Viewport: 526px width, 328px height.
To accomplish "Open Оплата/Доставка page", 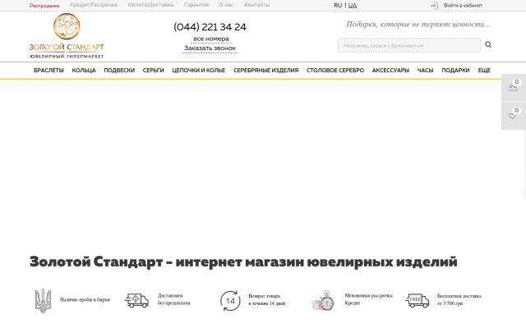I will [x=150, y=5].
